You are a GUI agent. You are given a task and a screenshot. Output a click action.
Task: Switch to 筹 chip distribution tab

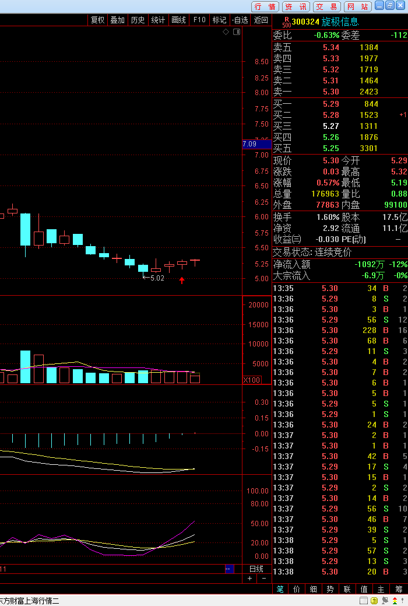coord(399,589)
